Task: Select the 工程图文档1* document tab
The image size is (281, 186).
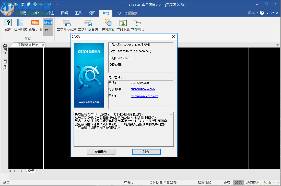Action: [x=28, y=45]
